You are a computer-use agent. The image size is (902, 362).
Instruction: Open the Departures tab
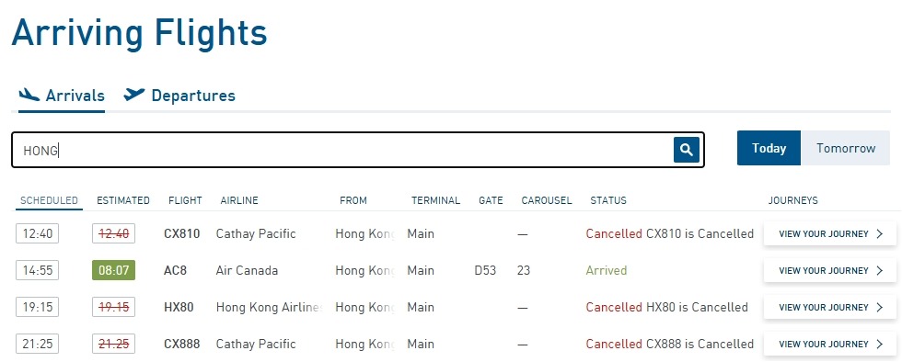pyautogui.click(x=179, y=95)
